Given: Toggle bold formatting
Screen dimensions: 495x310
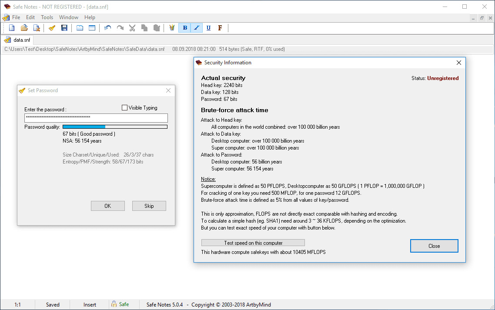Looking at the screenshot, I should point(185,28).
